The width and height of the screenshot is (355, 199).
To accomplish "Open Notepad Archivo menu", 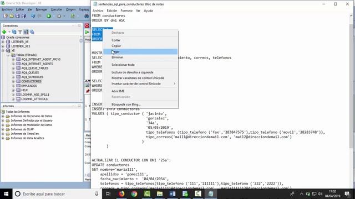I will 98,11.
